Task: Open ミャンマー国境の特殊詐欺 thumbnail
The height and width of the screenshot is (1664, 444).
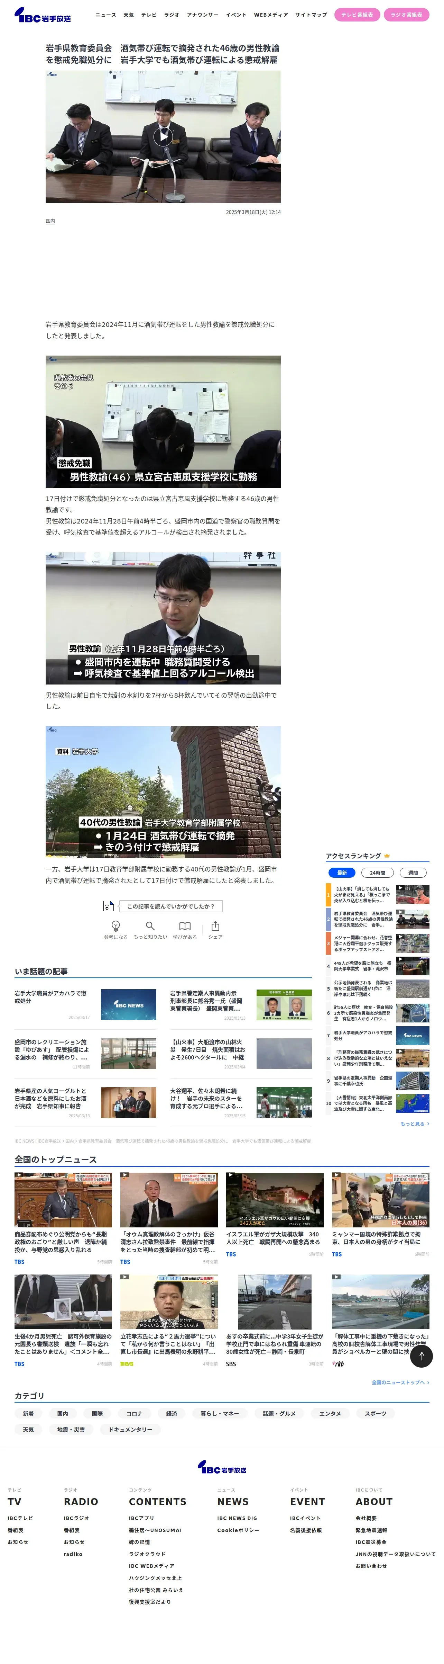Action: [x=381, y=1200]
